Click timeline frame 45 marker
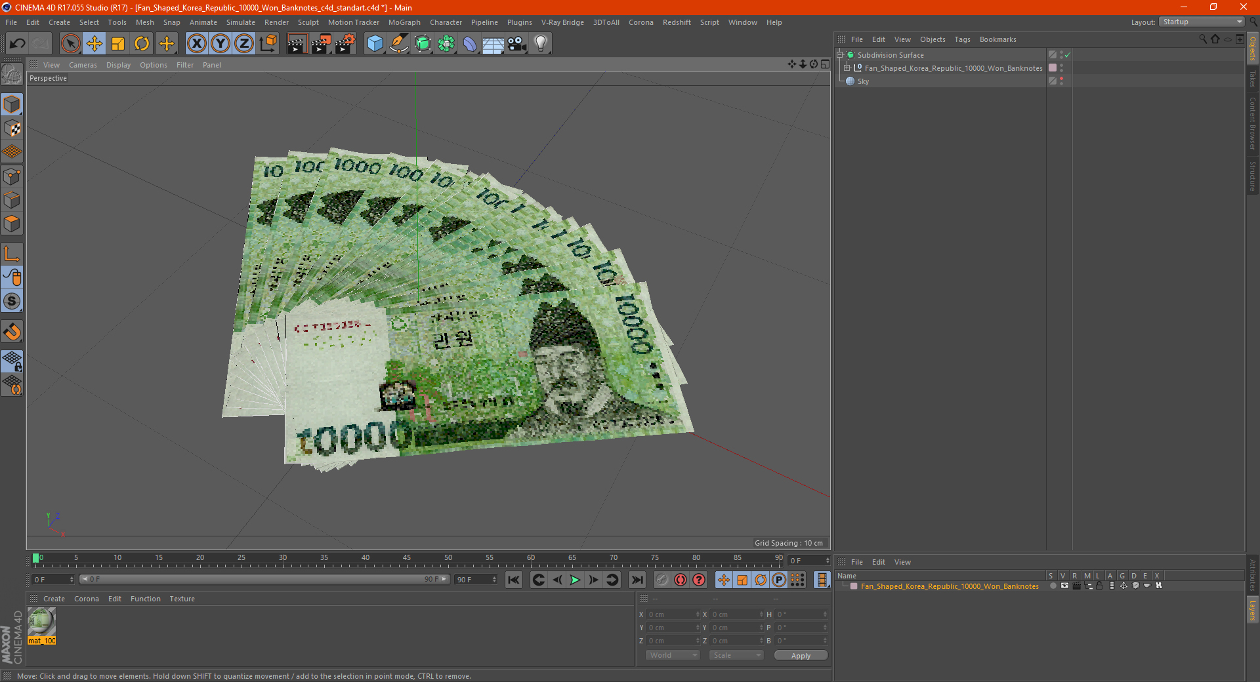The image size is (1260, 682). click(407, 558)
